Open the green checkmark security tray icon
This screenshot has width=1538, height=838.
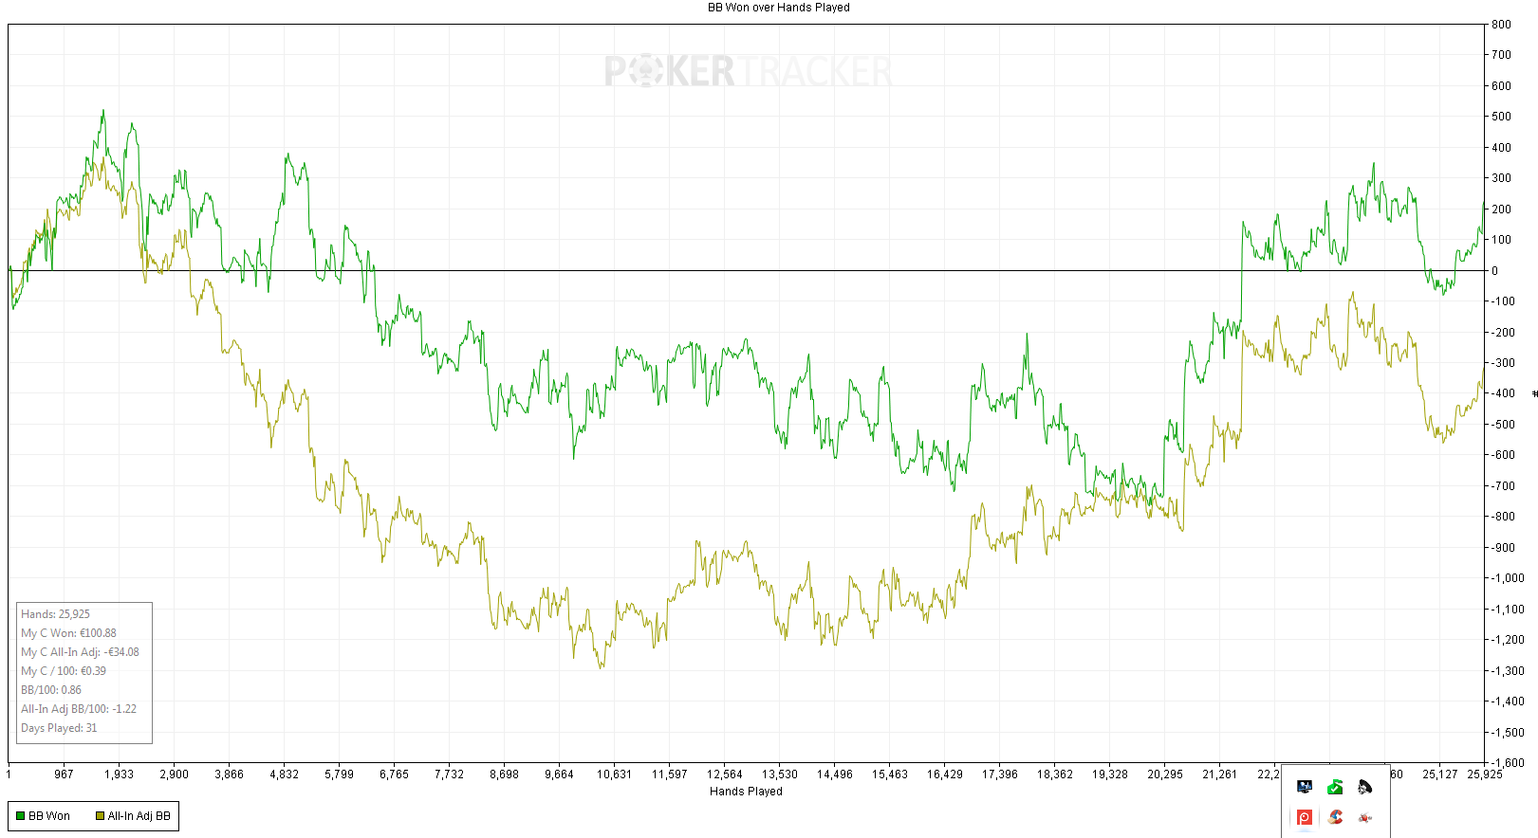pyautogui.click(x=1335, y=787)
